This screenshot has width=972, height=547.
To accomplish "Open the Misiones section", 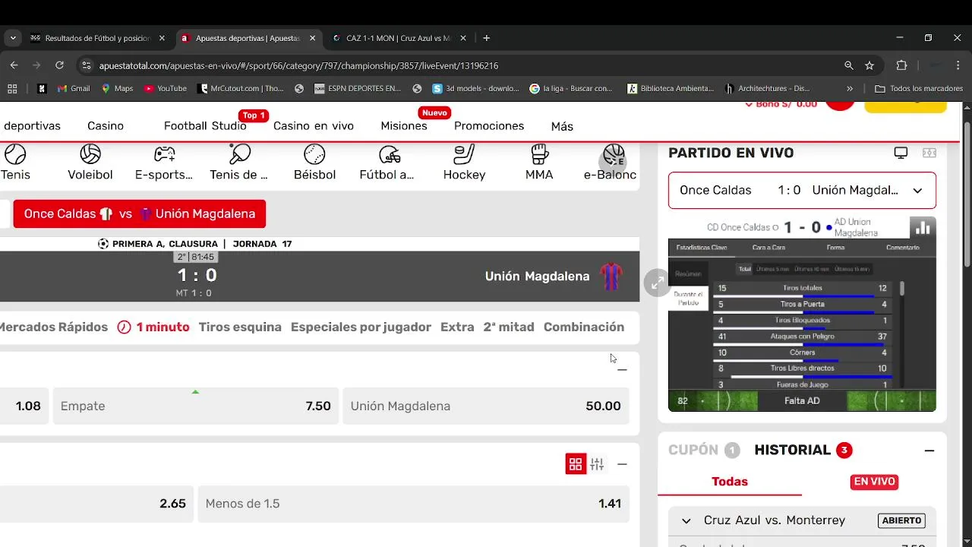I will tap(404, 126).
